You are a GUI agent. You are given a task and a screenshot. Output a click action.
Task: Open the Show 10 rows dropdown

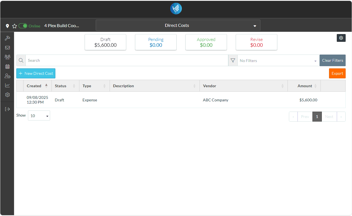(39, 115)
